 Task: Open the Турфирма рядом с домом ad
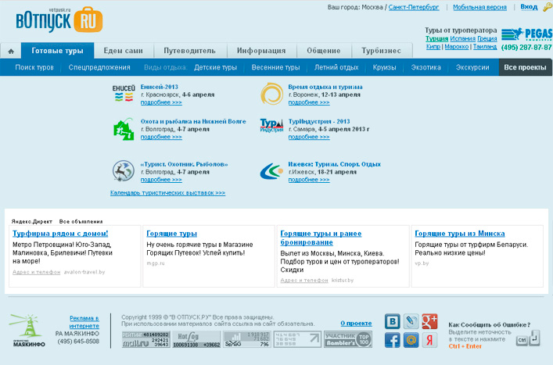pyautogui.click(x=60, y=234)
